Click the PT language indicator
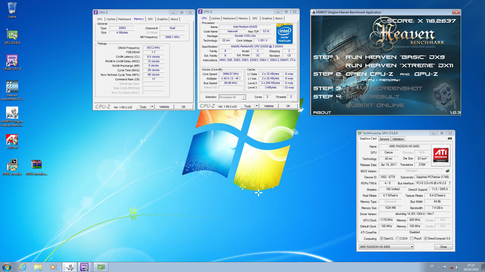 click(x=432, y=266)
